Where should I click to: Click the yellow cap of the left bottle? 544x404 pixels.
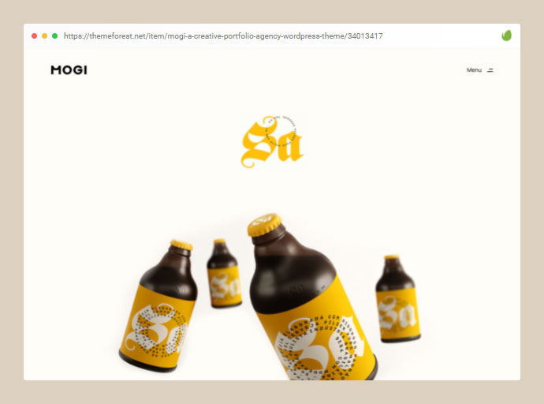(x=181, y=245)
